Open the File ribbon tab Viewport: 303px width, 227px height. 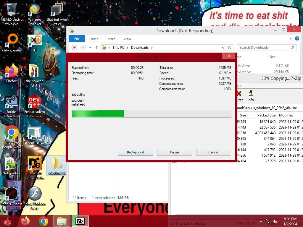tap(77, 39)
